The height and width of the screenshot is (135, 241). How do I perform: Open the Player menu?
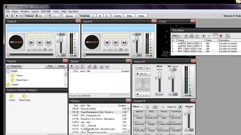pyautogui.click(x=15, y=11)
